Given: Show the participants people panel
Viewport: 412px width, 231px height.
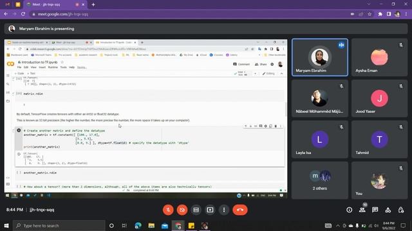Looking at the screenshot, I should 362,210.
